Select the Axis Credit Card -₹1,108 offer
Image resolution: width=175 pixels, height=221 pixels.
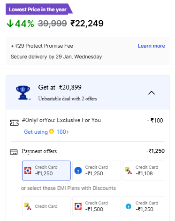[144, 171]
